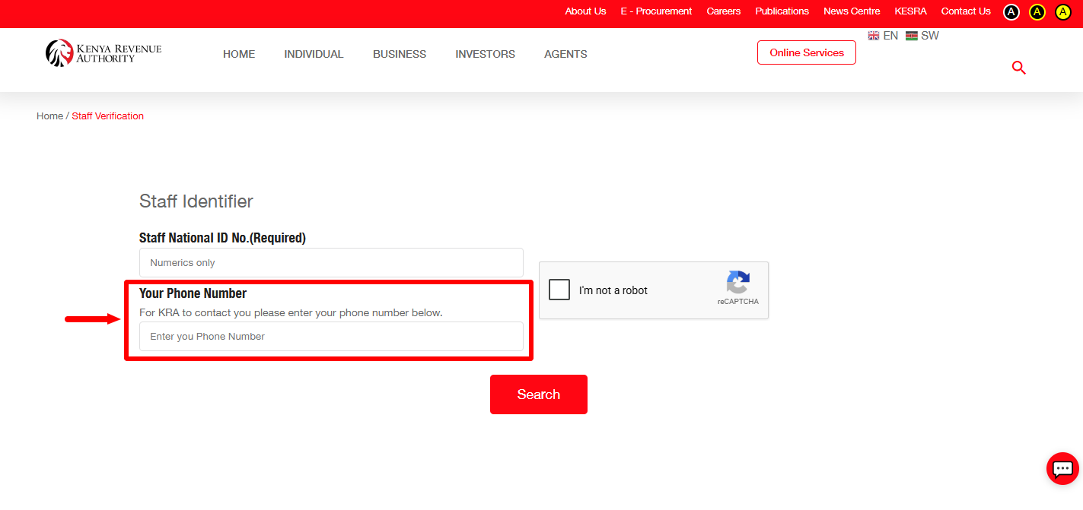Viewport: 1083px width, 510px height.
Task: Open the INDIVIDUAL menu
Action: (314, 54)
